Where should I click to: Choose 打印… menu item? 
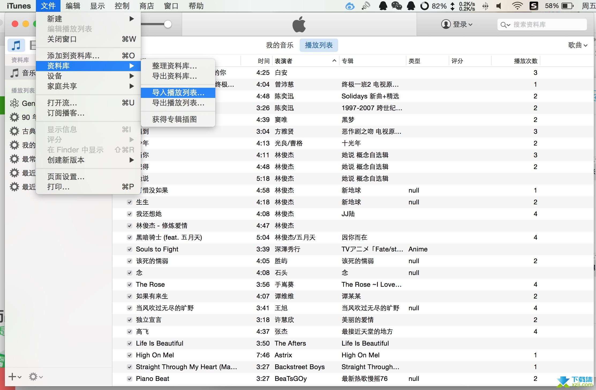point(88,187)
